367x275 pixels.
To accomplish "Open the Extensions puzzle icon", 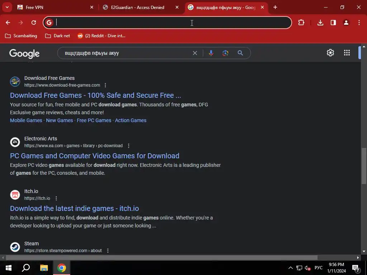I will pos(301,23).
